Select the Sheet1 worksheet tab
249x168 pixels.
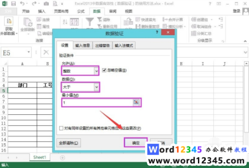point(40,158)
